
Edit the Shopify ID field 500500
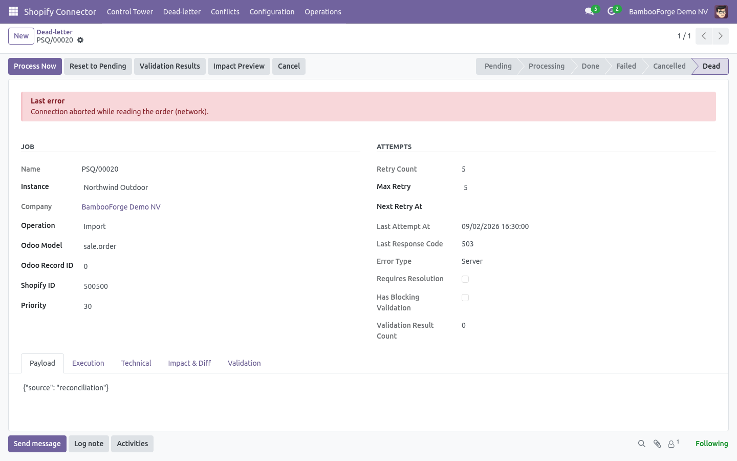click(x=221, y=286)
